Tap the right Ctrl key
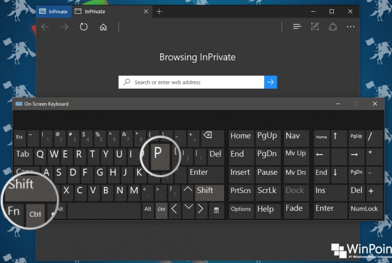Image resolution: width=392 pixels, height=263 pixels. pyautogui.click(x=162, y=211)
